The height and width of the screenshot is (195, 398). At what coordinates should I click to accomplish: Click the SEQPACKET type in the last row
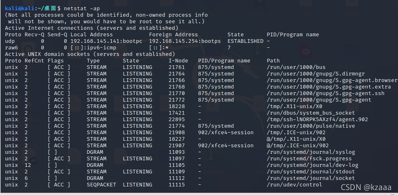[101, 185]
